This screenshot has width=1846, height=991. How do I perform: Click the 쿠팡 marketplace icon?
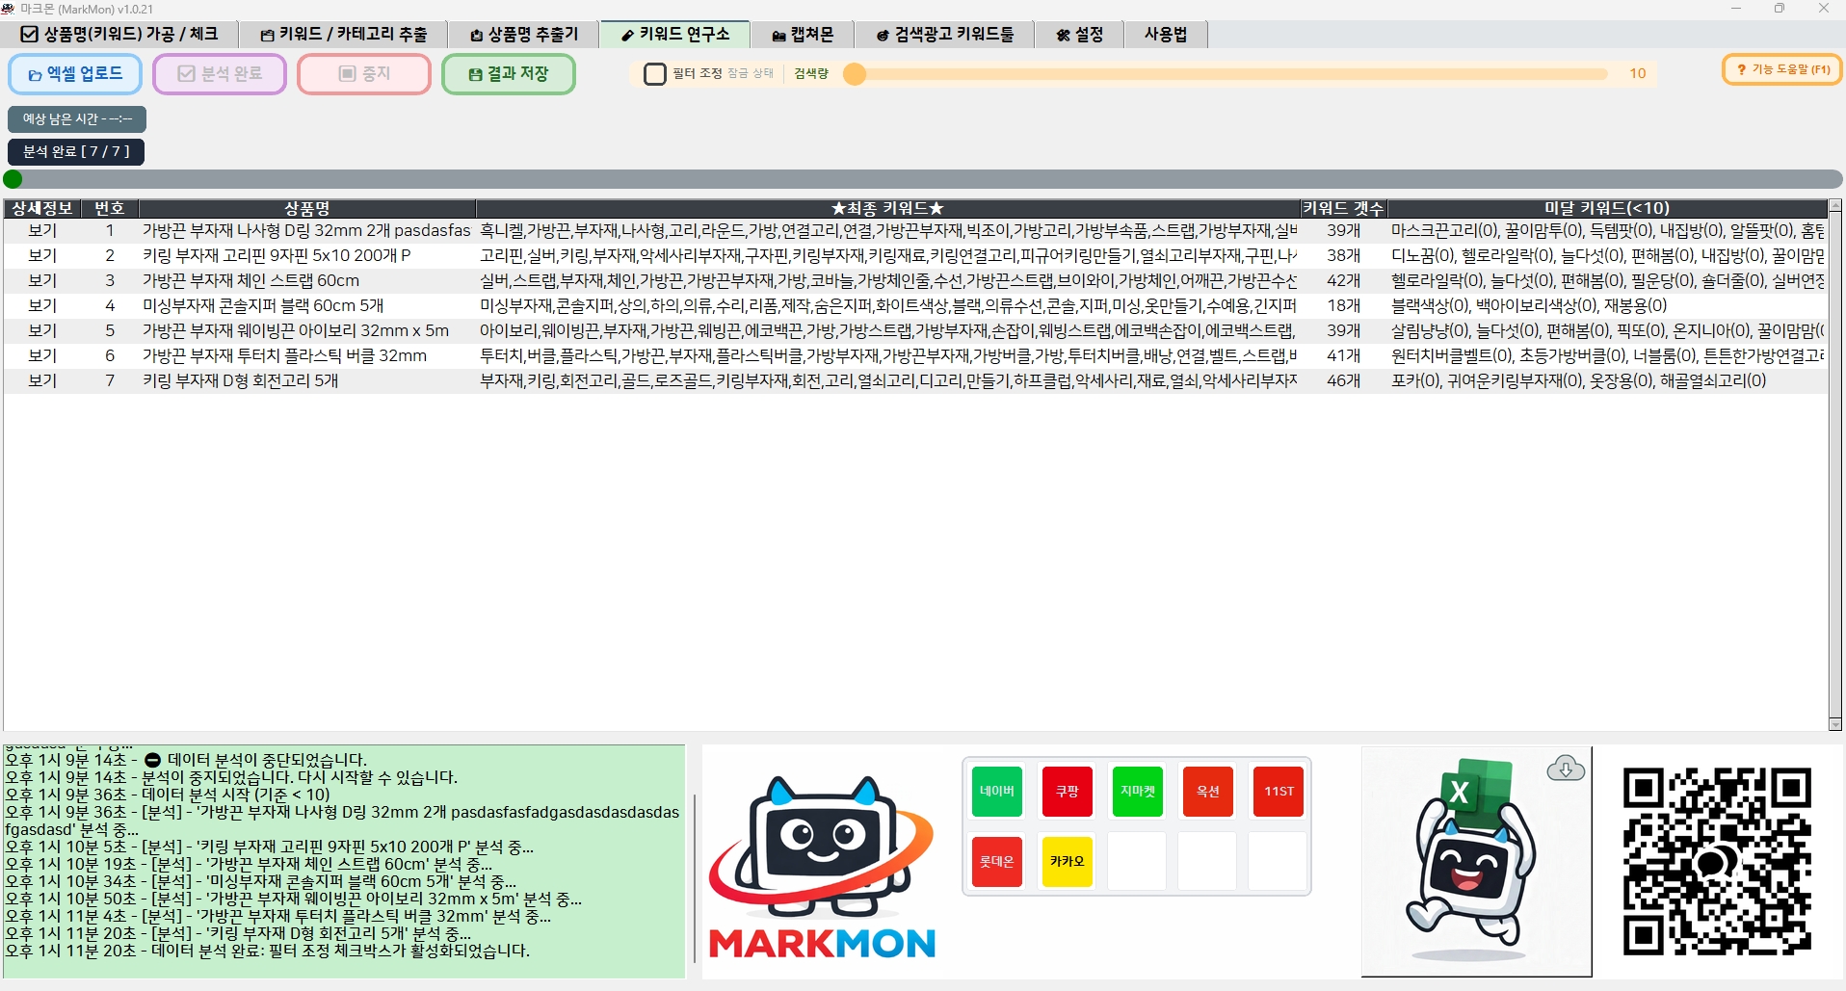1068,792
